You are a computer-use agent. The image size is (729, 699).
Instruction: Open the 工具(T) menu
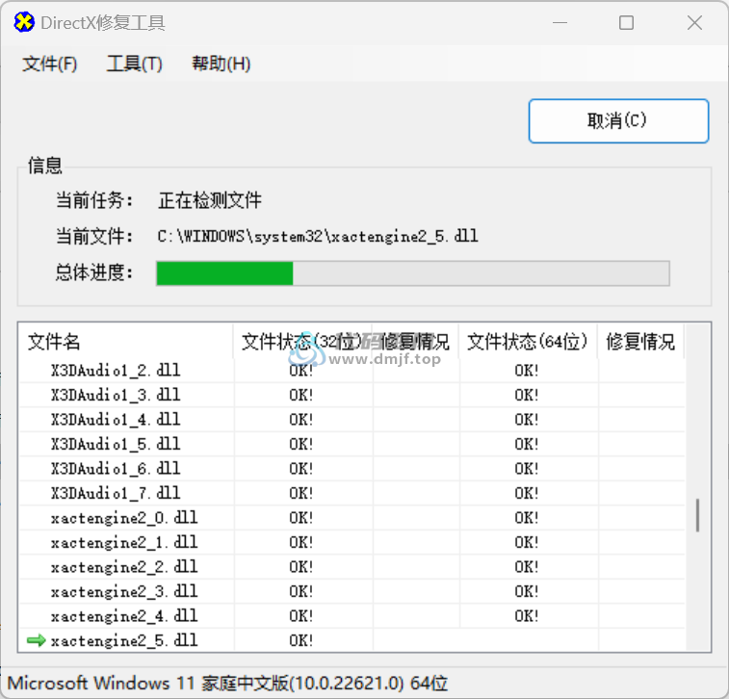(x=135, y=64)
